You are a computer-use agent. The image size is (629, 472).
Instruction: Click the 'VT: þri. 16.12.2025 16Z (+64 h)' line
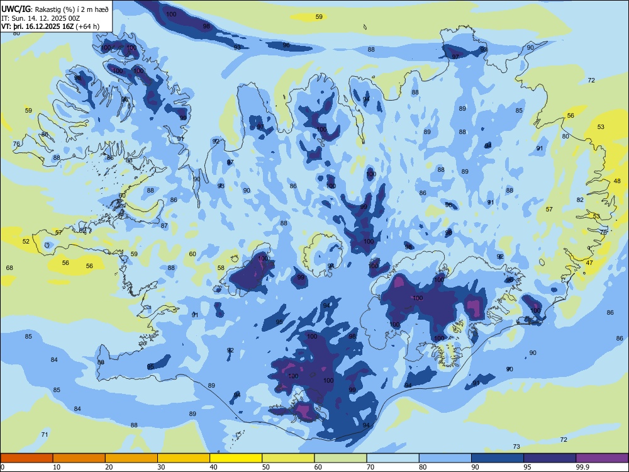tap(50, 27)
